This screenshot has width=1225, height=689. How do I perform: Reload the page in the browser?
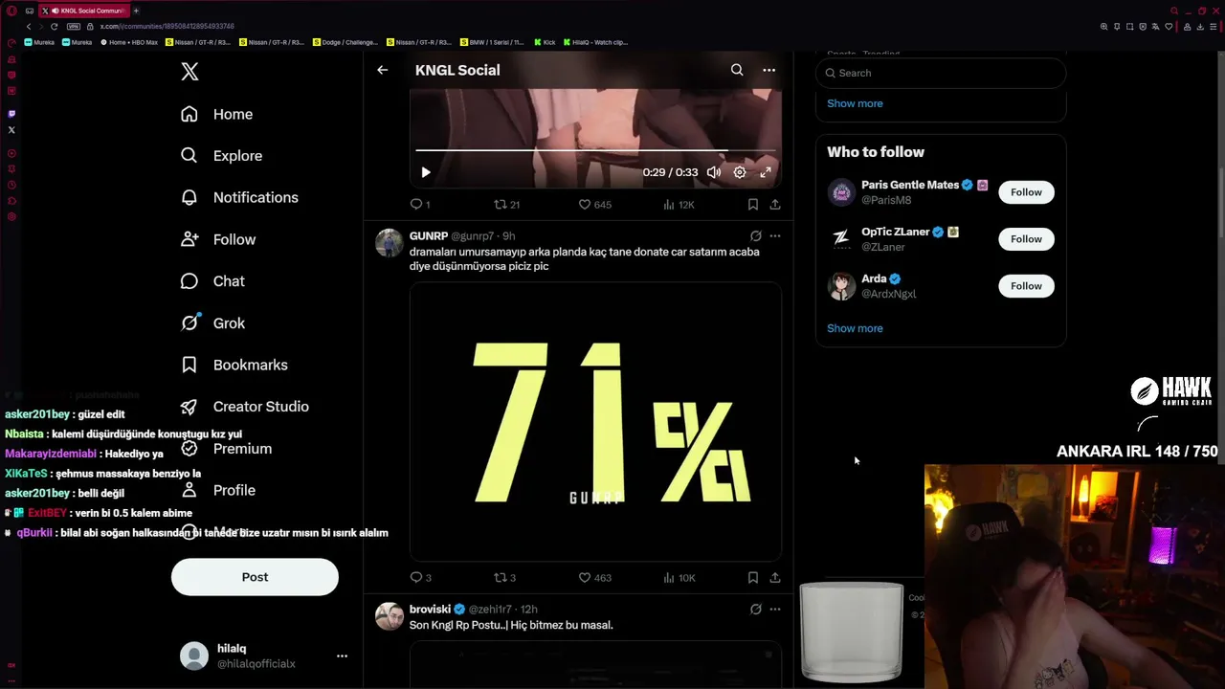pos(54,27)
